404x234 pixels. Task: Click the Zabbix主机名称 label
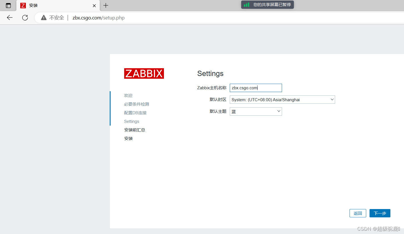tap(212, 88)
